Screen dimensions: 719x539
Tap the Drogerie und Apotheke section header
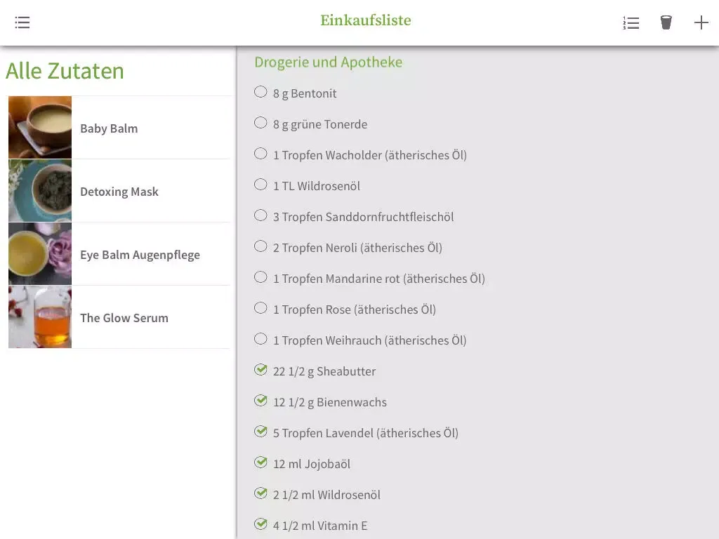point(329,62)
